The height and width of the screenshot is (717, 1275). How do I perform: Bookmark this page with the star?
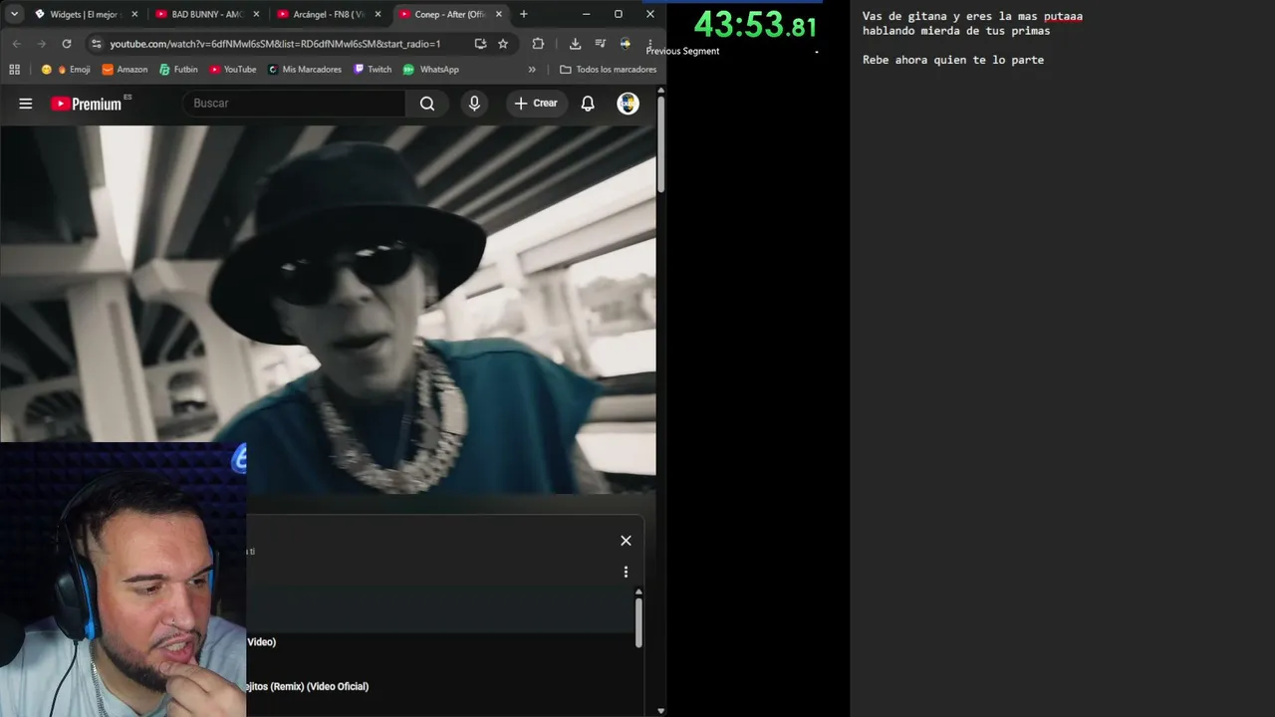pos(503,44)
